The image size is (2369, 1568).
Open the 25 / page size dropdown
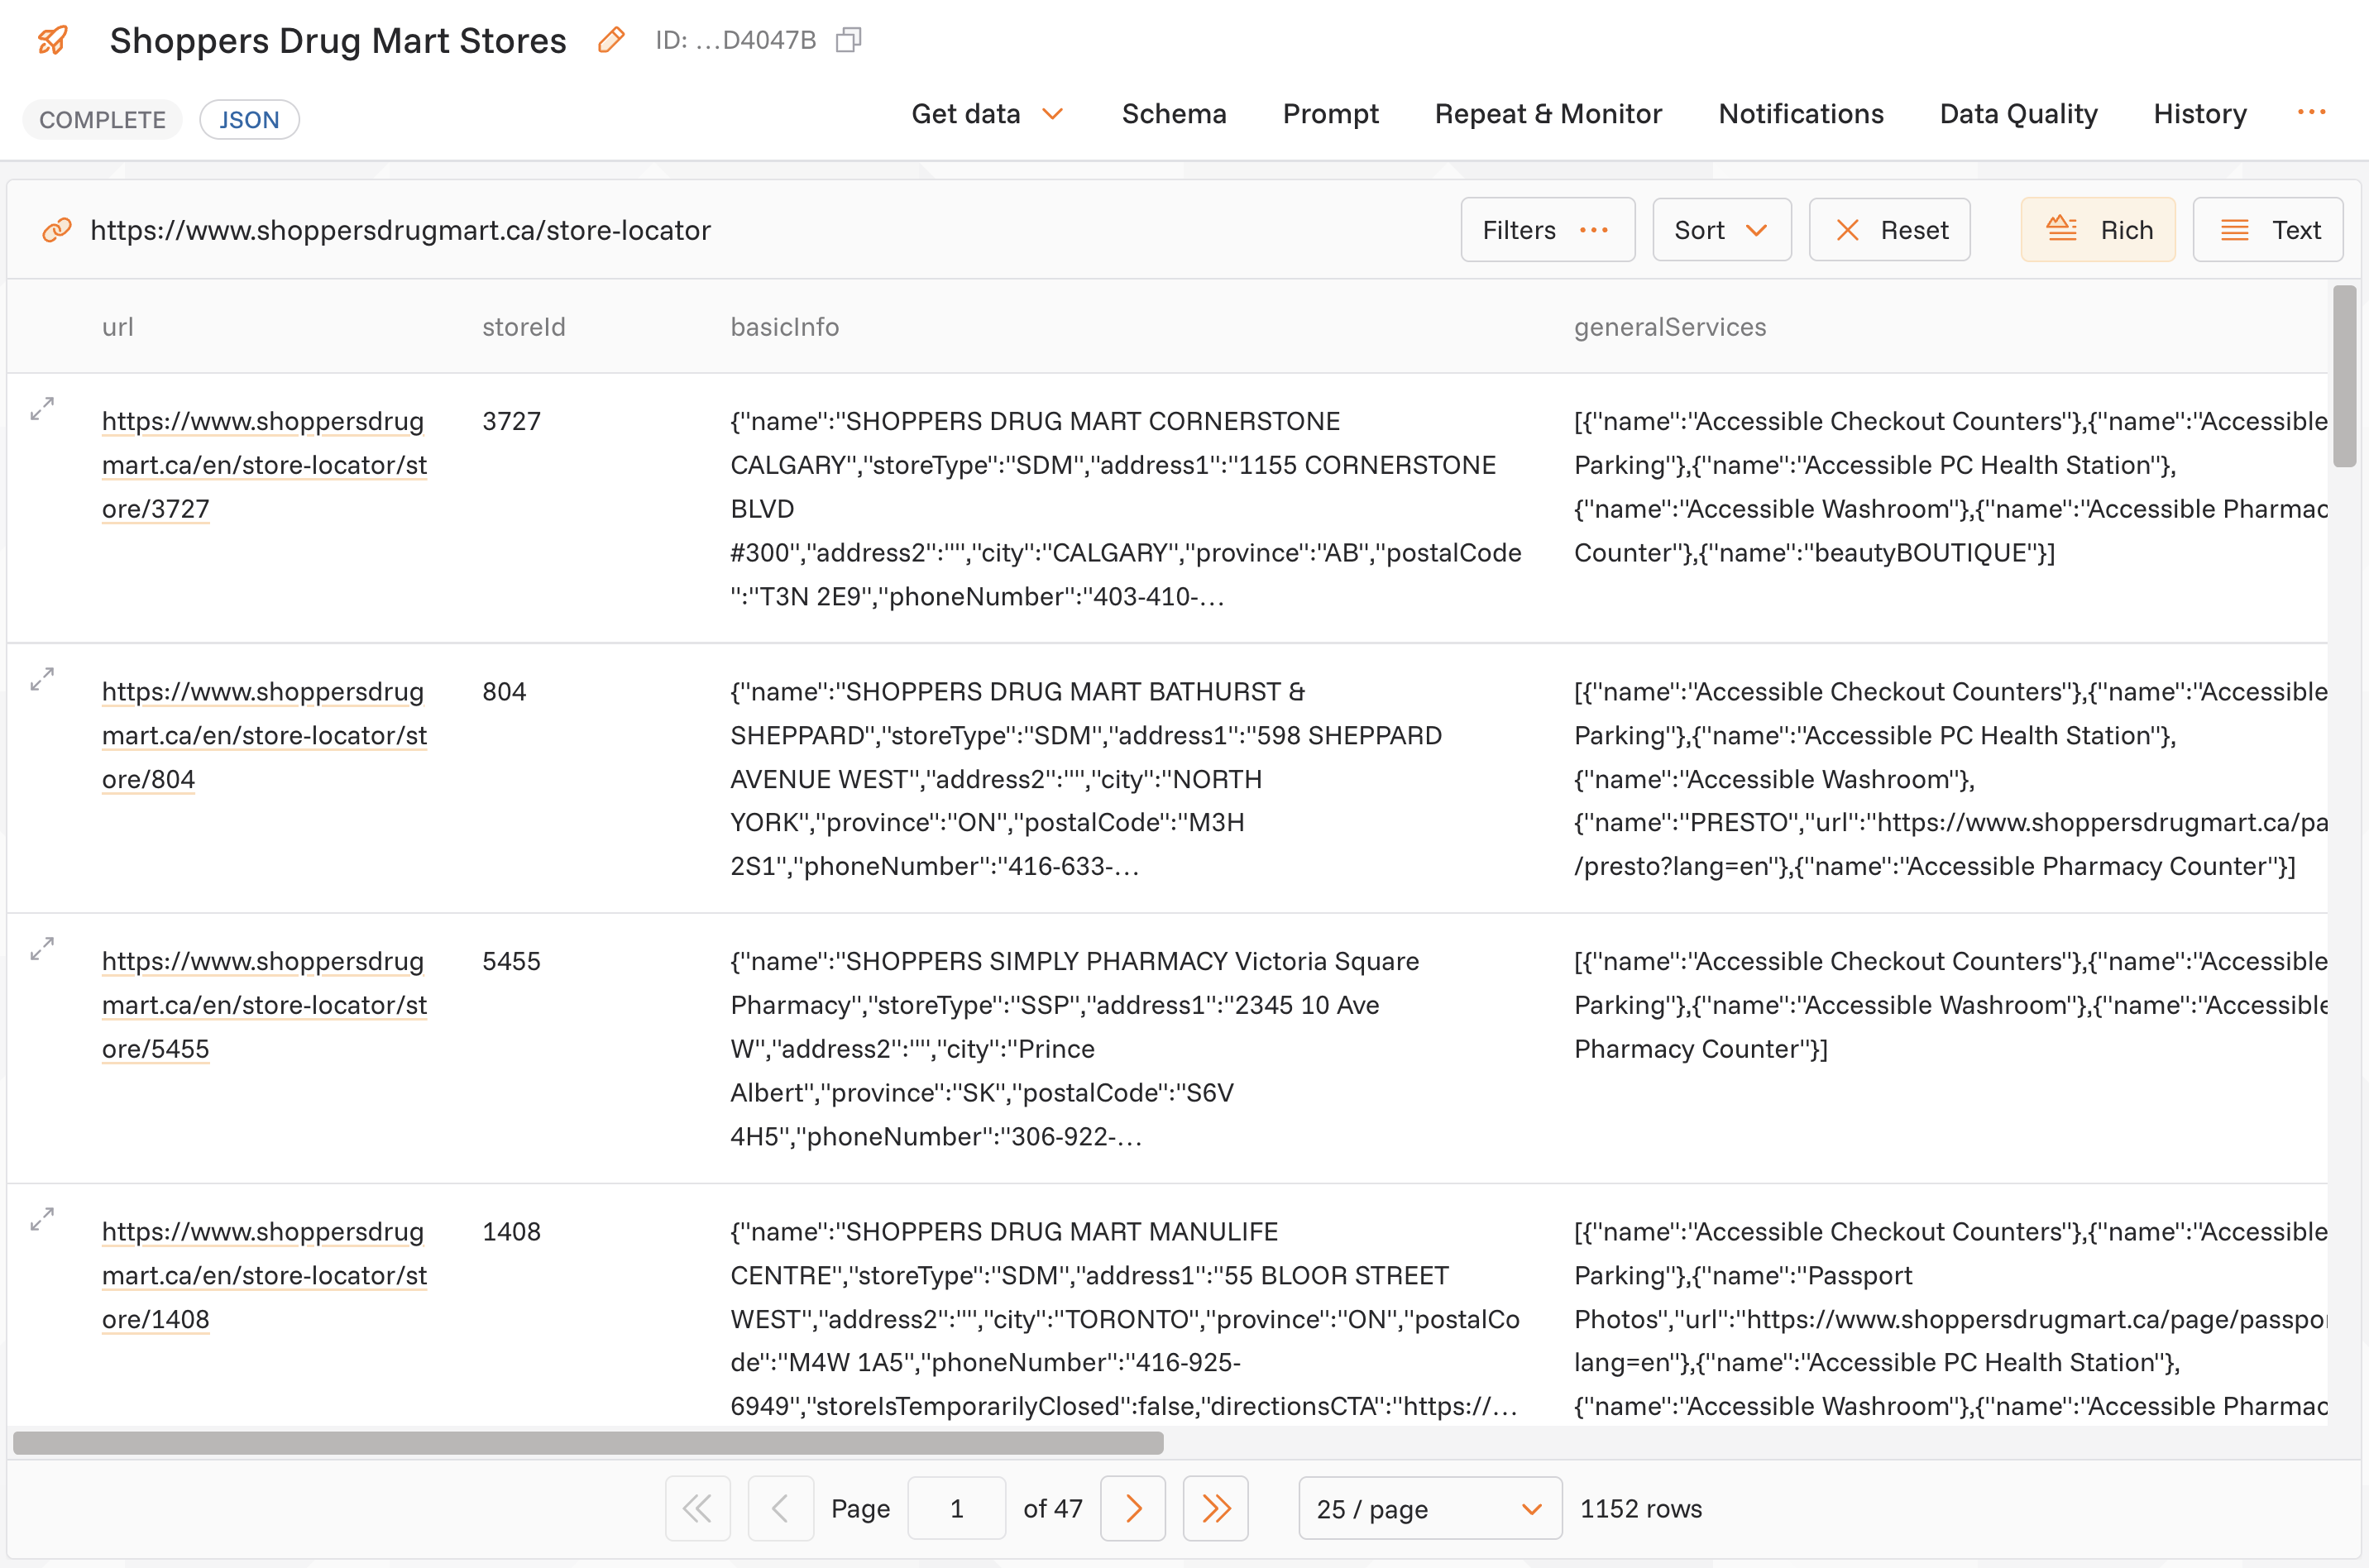tap(1429, 1508)
